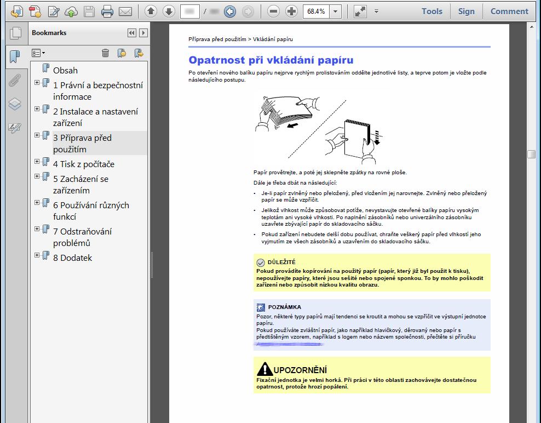541x423 pixels.
Task: Click the breadcrumb 'Příprava před použitím > Vkládání papíru'
Action: pos(240,39)
